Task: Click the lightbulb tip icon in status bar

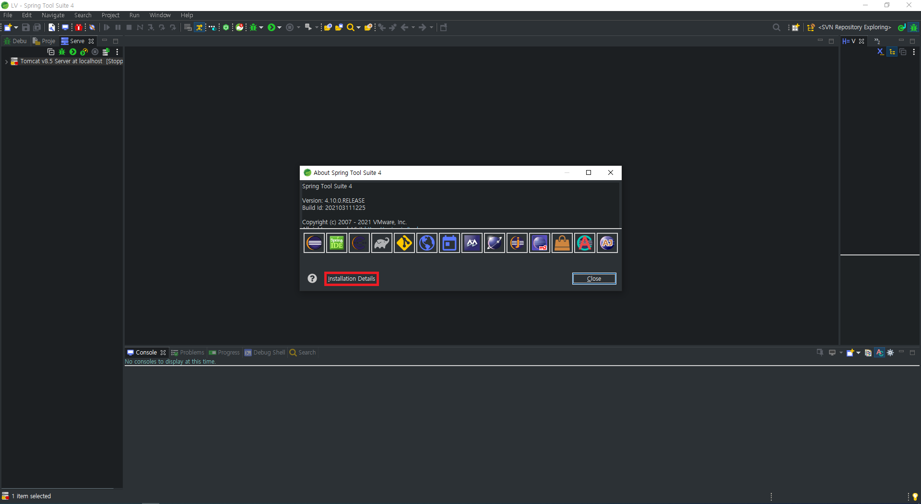Action: click(x=915, y=496)
